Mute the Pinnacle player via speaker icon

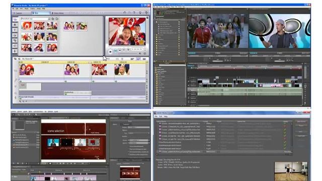tap(140, 54)
